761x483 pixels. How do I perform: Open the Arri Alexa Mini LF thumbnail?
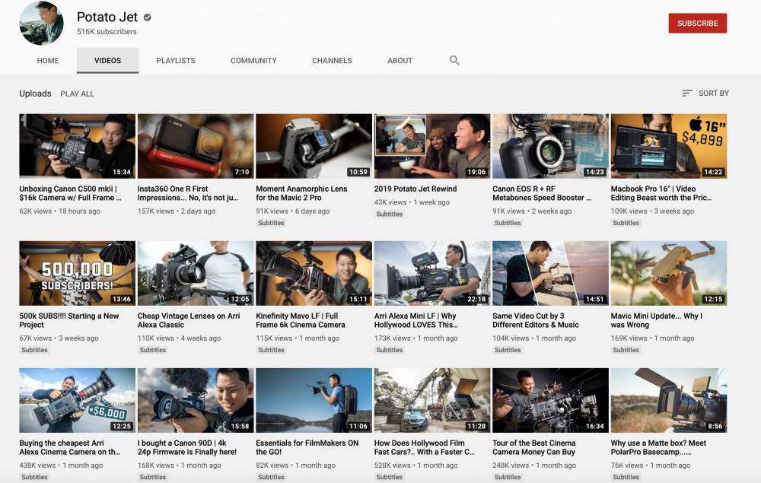pos(431,273)
